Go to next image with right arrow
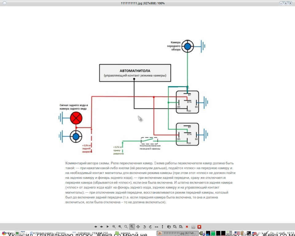The width and height of the screenshot is (295, 236). click(102, 227)
